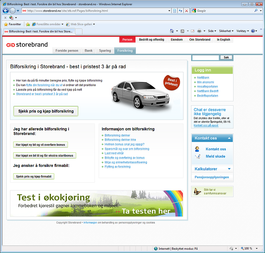265x253 pixels.
Task: Open link Storebrand er best i pristest
Action: 42,94
